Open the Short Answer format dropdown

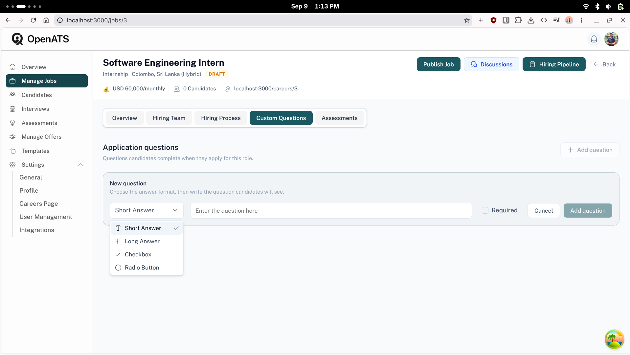[x=146, y=210]
